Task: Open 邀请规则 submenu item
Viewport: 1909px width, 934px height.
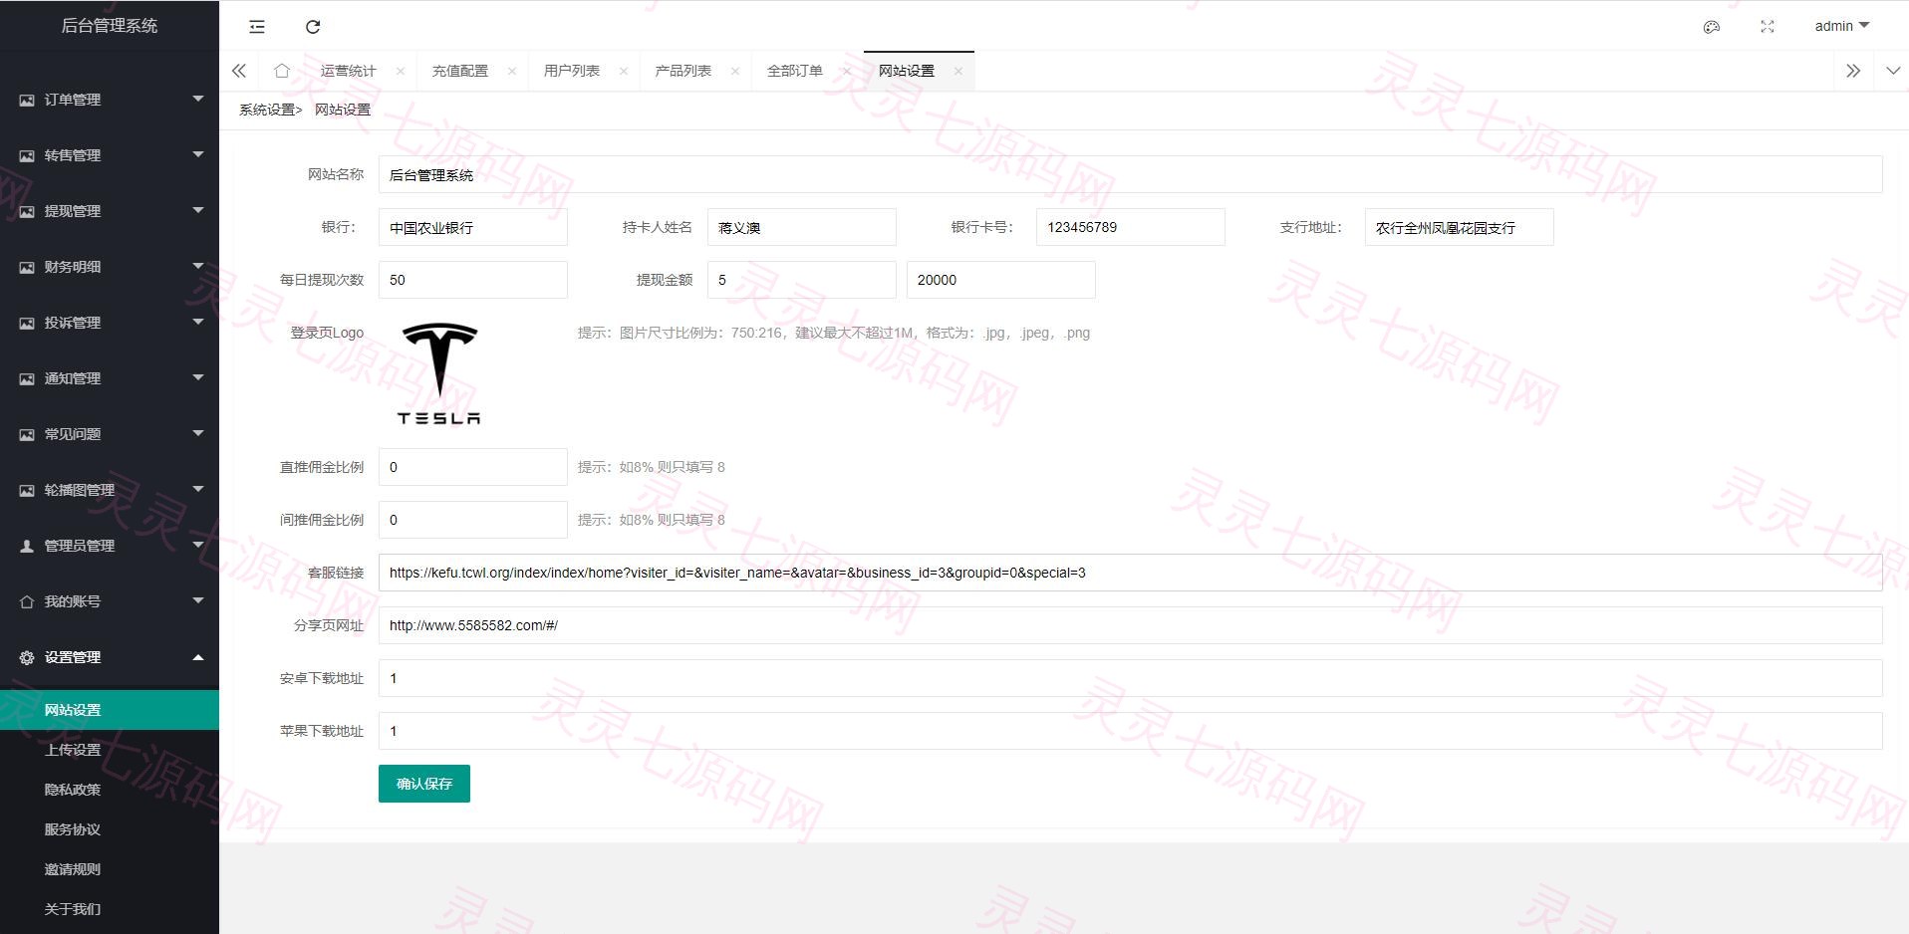Action: tap(110, 869)
